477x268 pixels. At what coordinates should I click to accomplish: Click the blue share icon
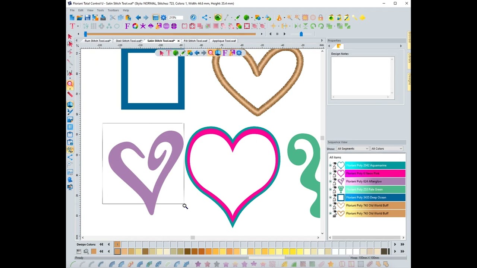click(x=205, y=17)
